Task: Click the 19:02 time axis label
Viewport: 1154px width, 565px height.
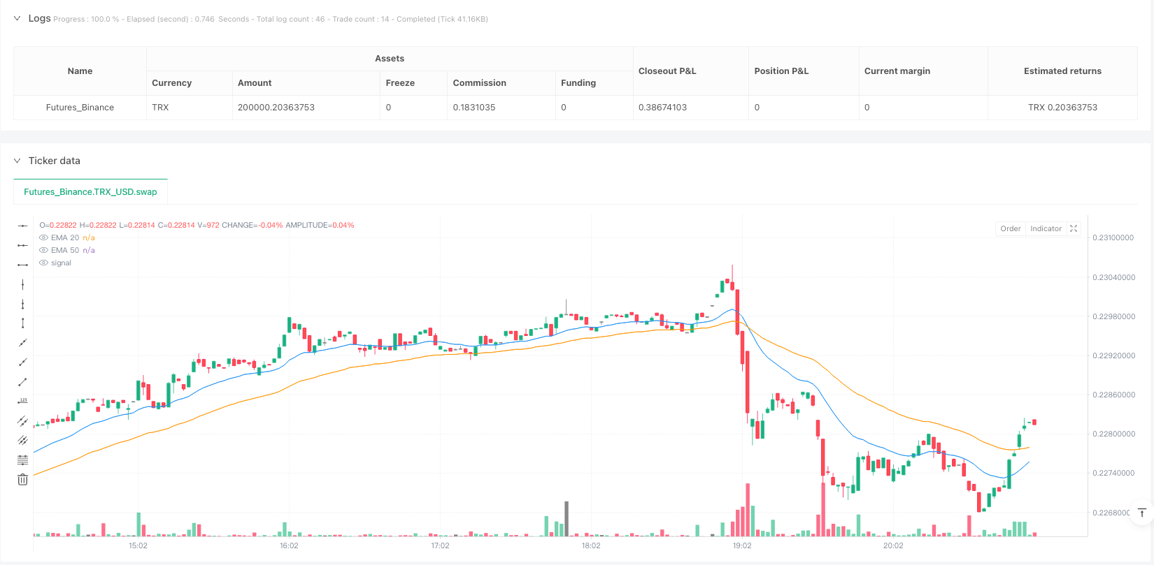Action: tap(742, 545)
